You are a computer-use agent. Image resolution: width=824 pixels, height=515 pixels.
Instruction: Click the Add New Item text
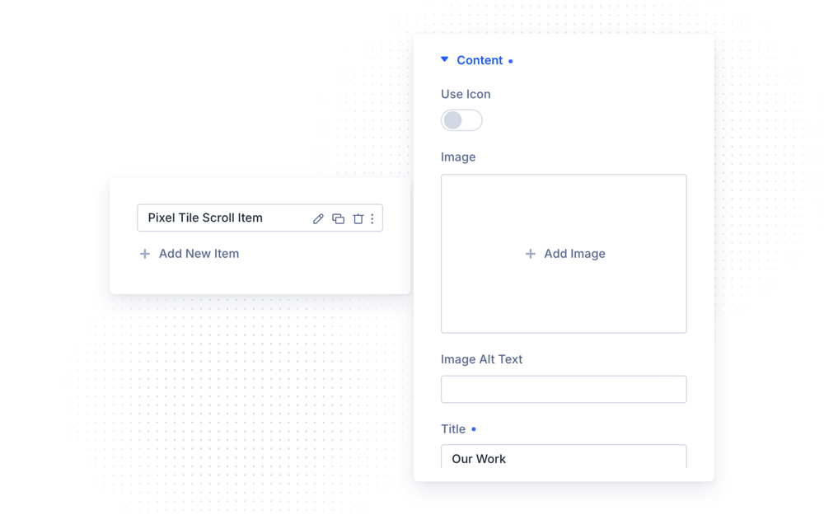pyautogui.click(x=199, y=254)
